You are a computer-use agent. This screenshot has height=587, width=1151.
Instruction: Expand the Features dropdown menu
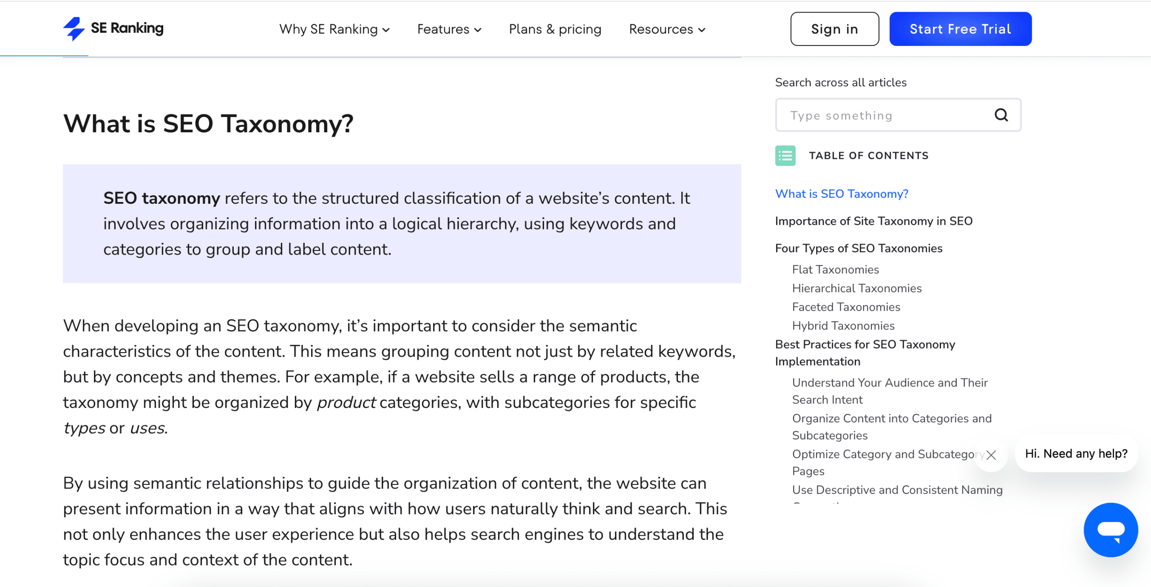(x=449, y=29)
